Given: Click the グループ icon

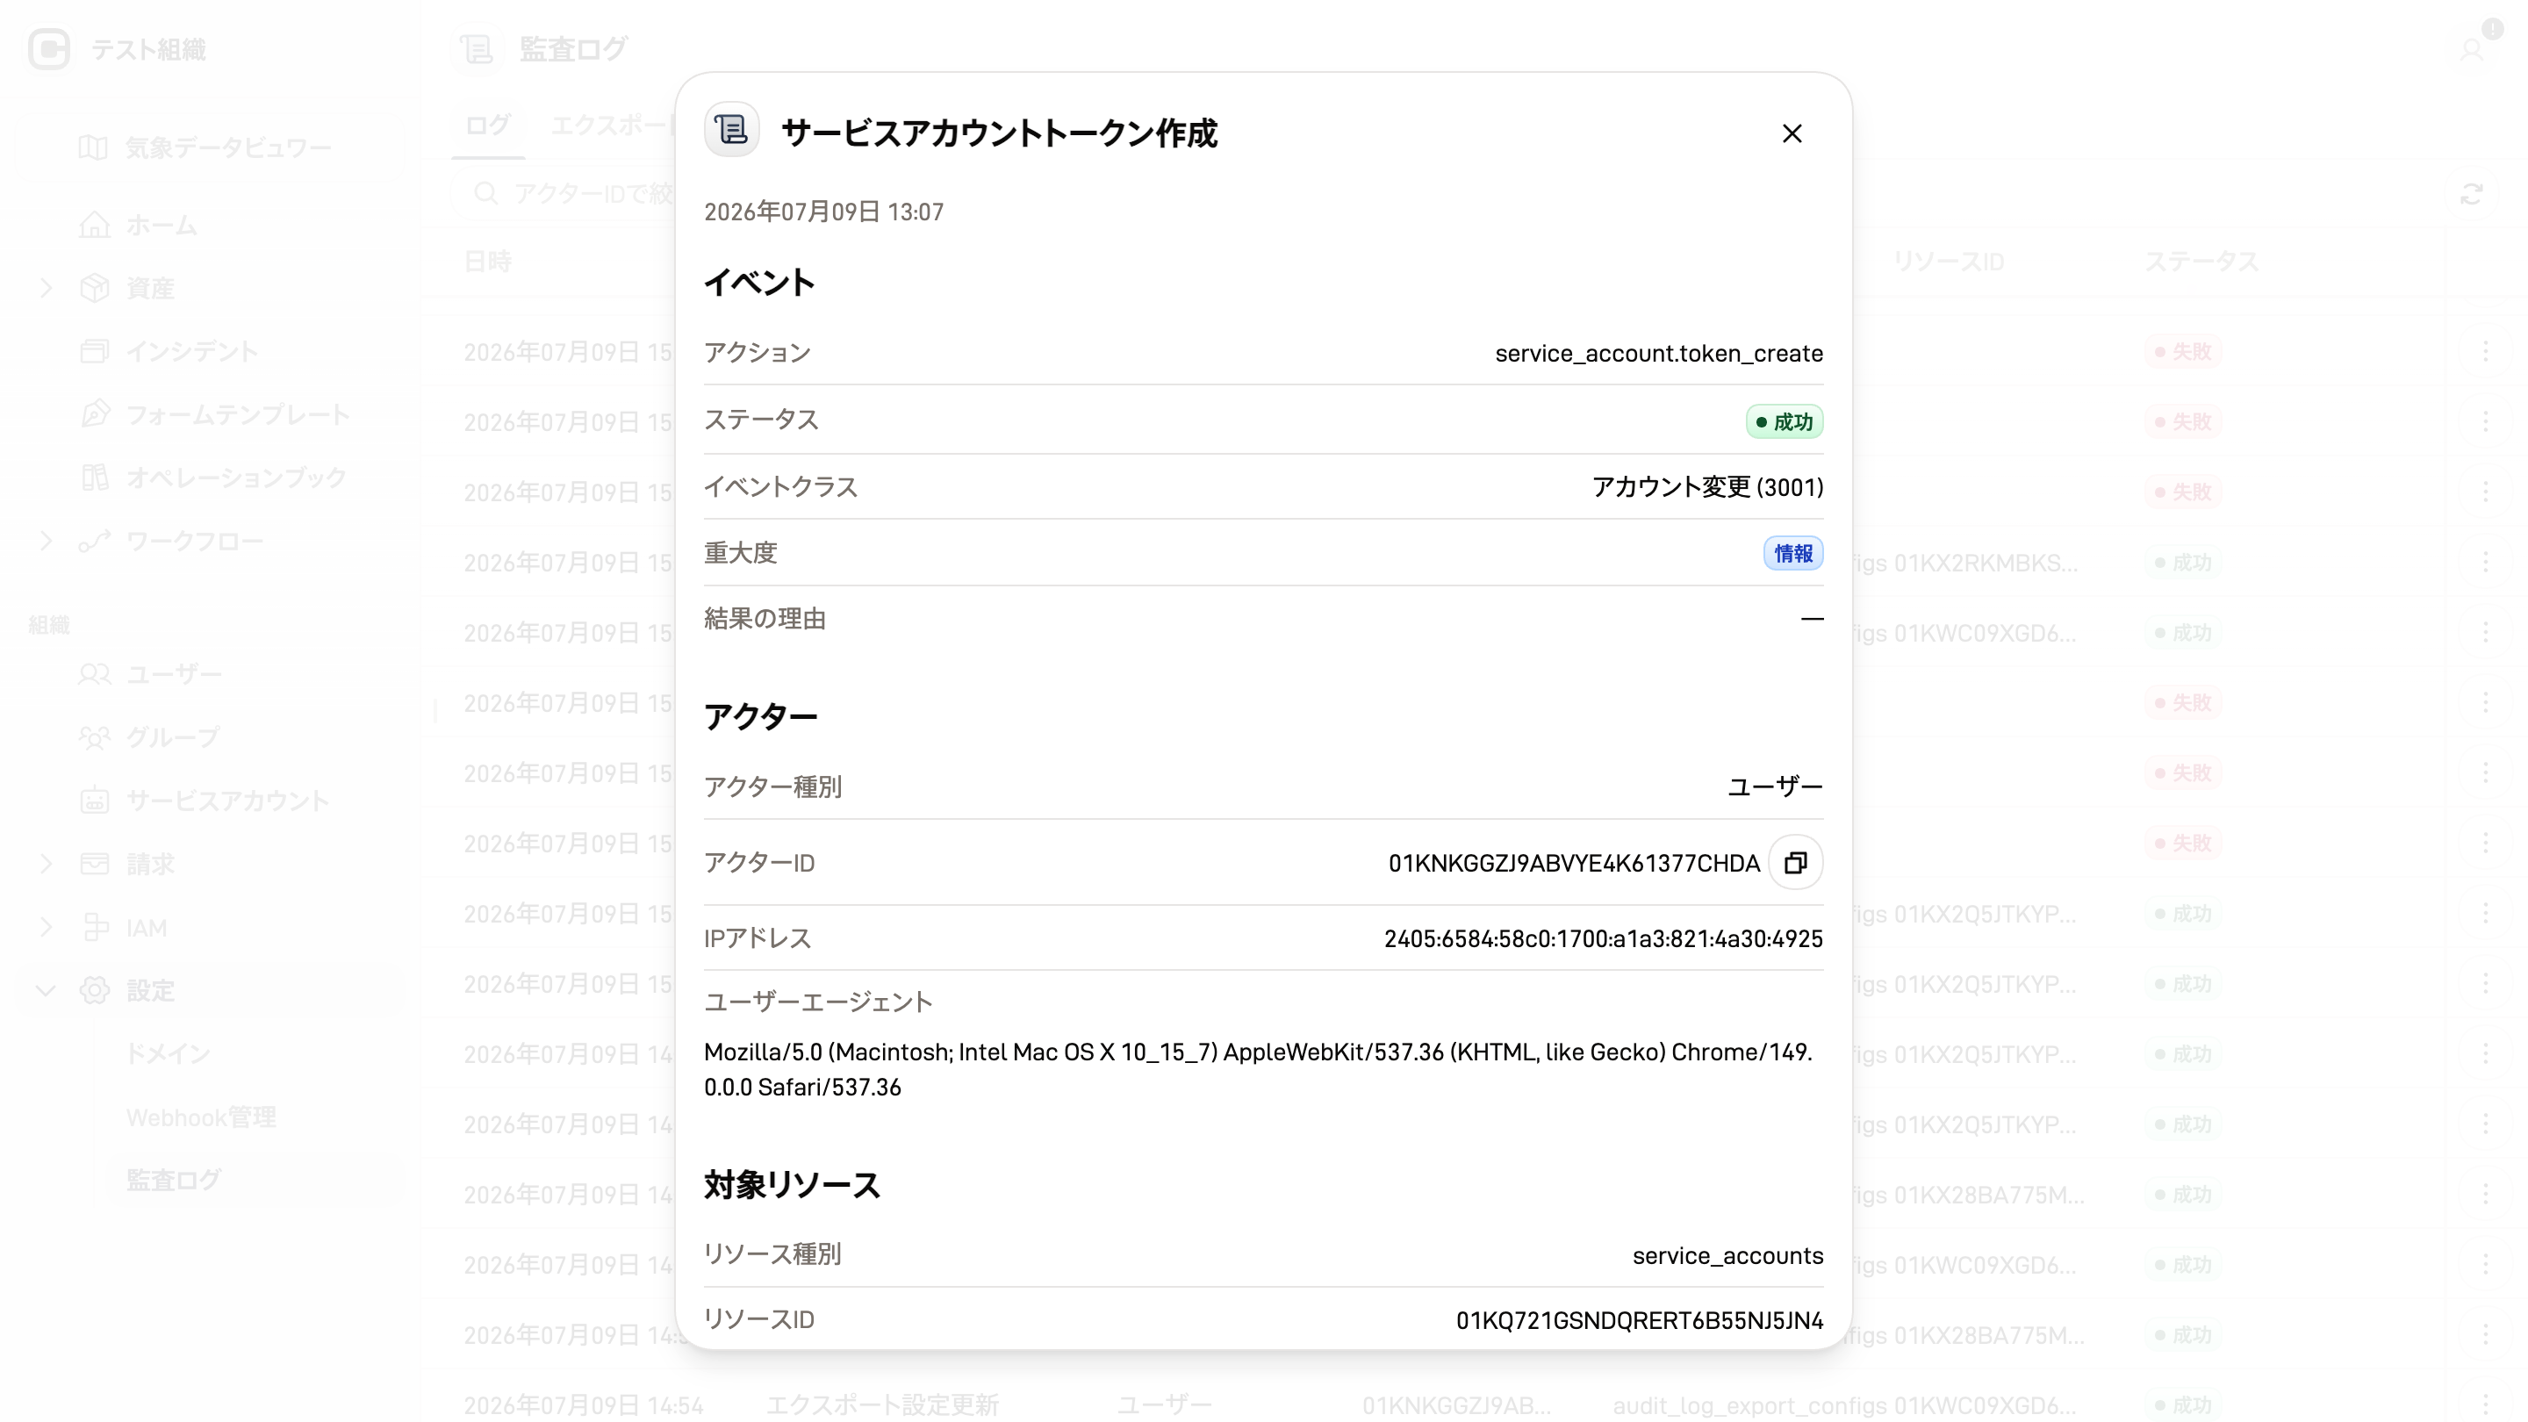Looking at the screenshot, I should (94, 737).
